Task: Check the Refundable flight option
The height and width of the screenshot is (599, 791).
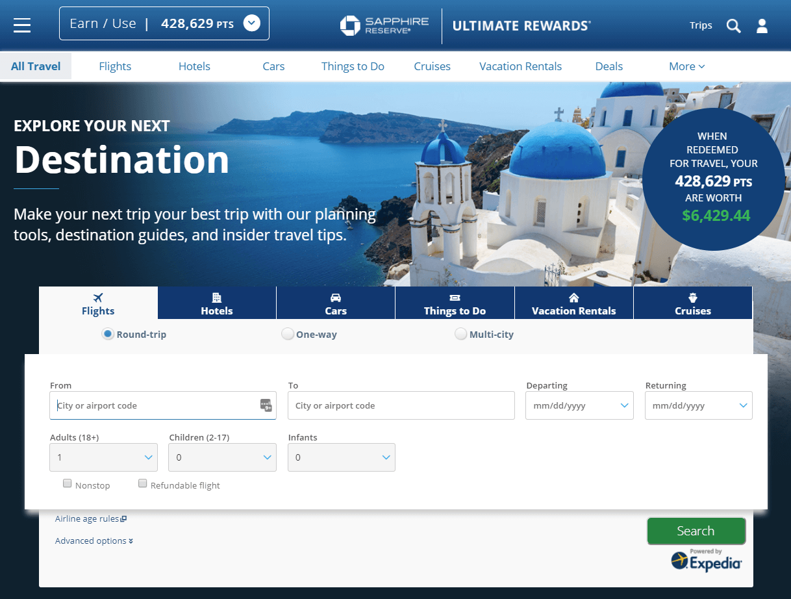Action: [x=143, y=484]
